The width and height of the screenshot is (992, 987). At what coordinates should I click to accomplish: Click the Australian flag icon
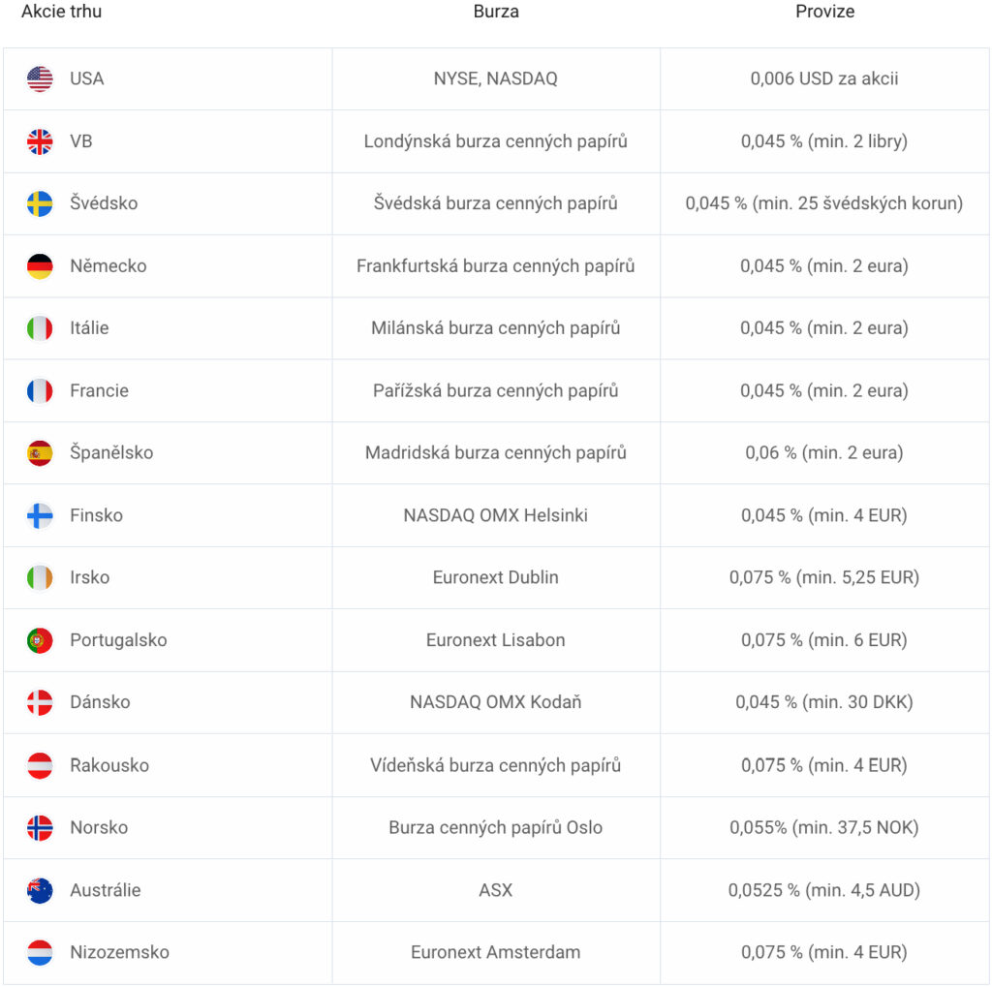[40, 890]
